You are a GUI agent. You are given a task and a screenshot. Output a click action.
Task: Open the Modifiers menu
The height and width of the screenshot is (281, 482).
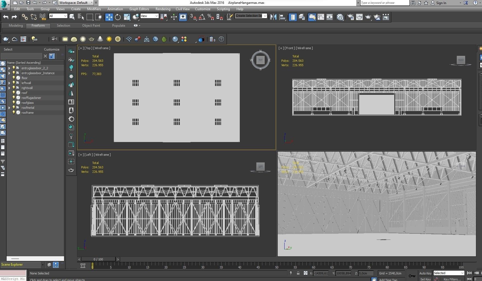tap(94, 9)
